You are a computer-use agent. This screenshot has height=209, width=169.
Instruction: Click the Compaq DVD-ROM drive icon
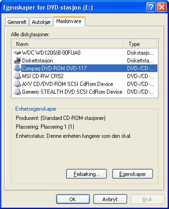pyautogui.click(x=17, y=68)
